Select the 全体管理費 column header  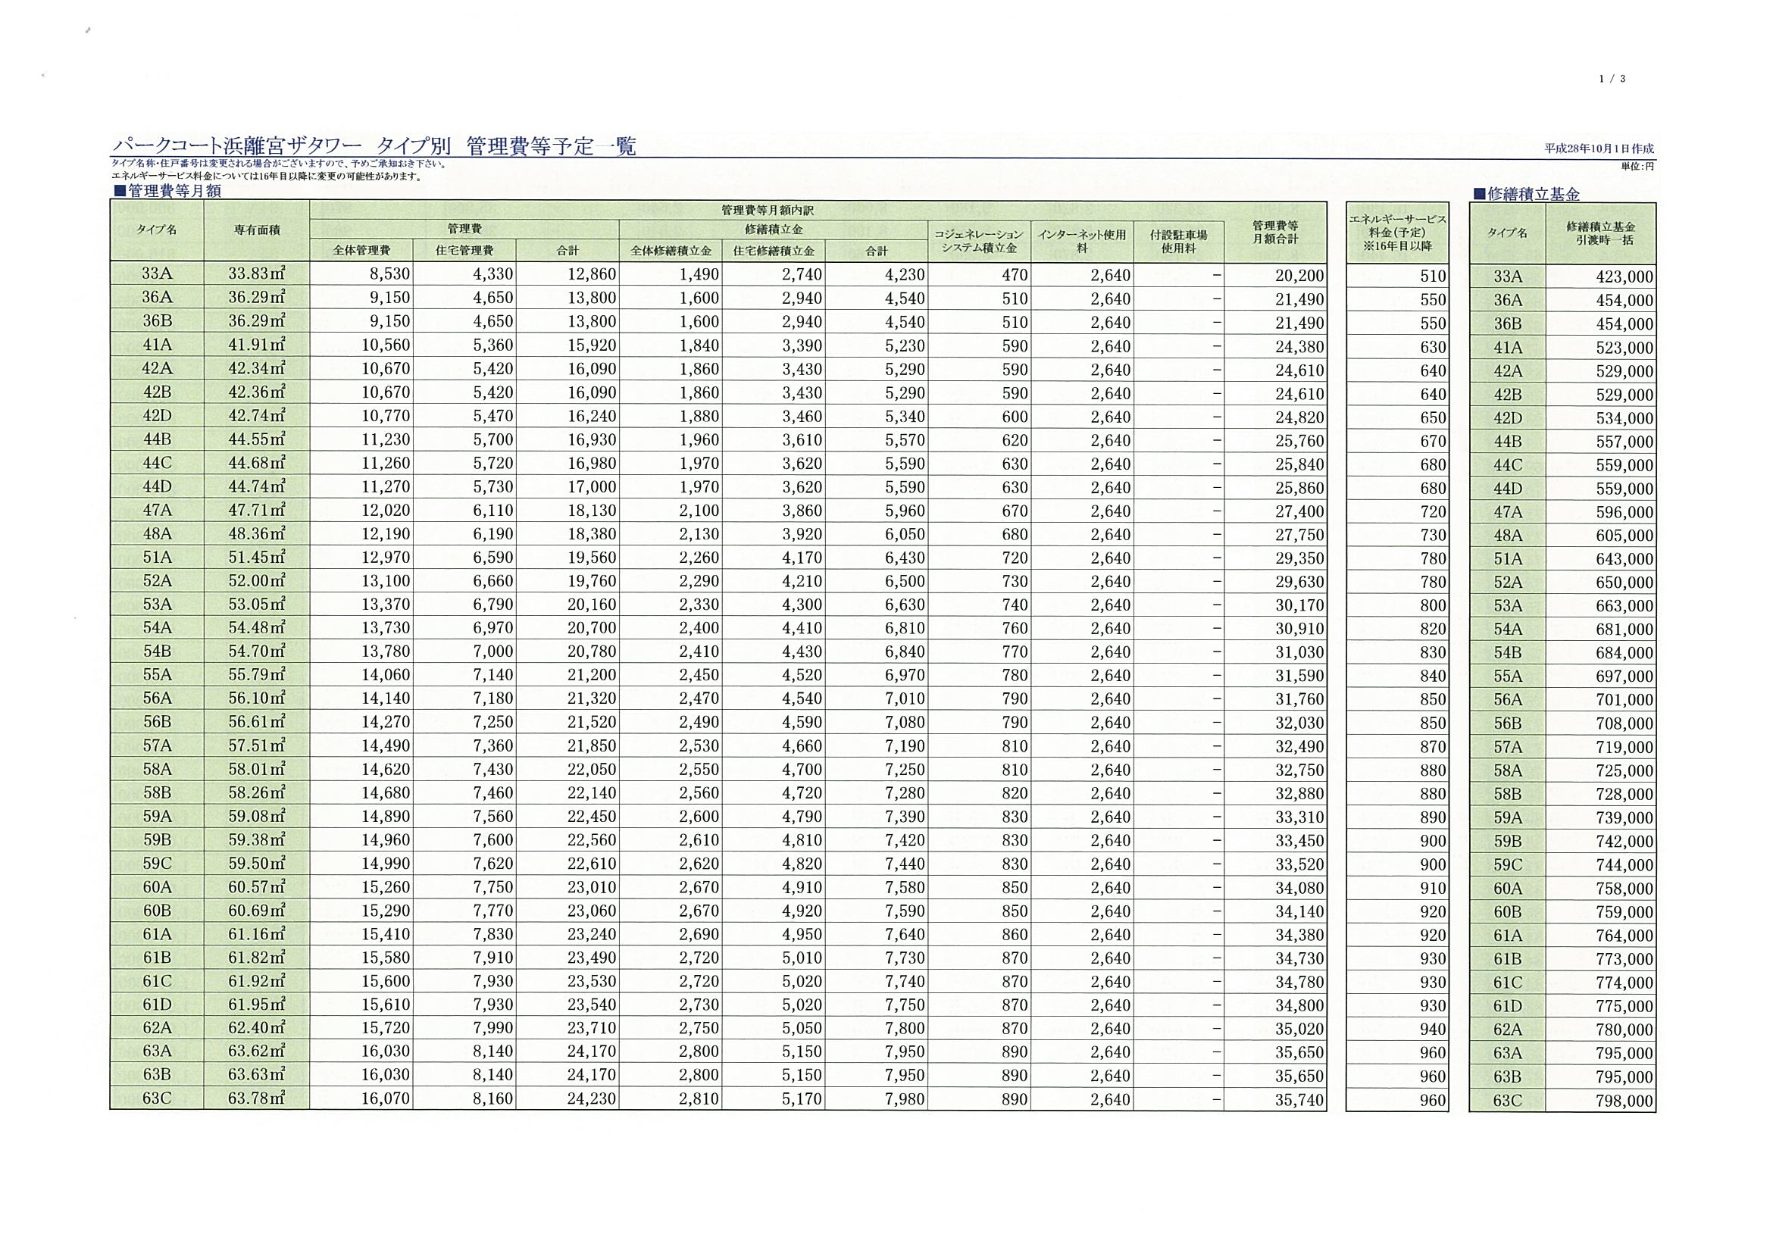click(x=361, y=250)
